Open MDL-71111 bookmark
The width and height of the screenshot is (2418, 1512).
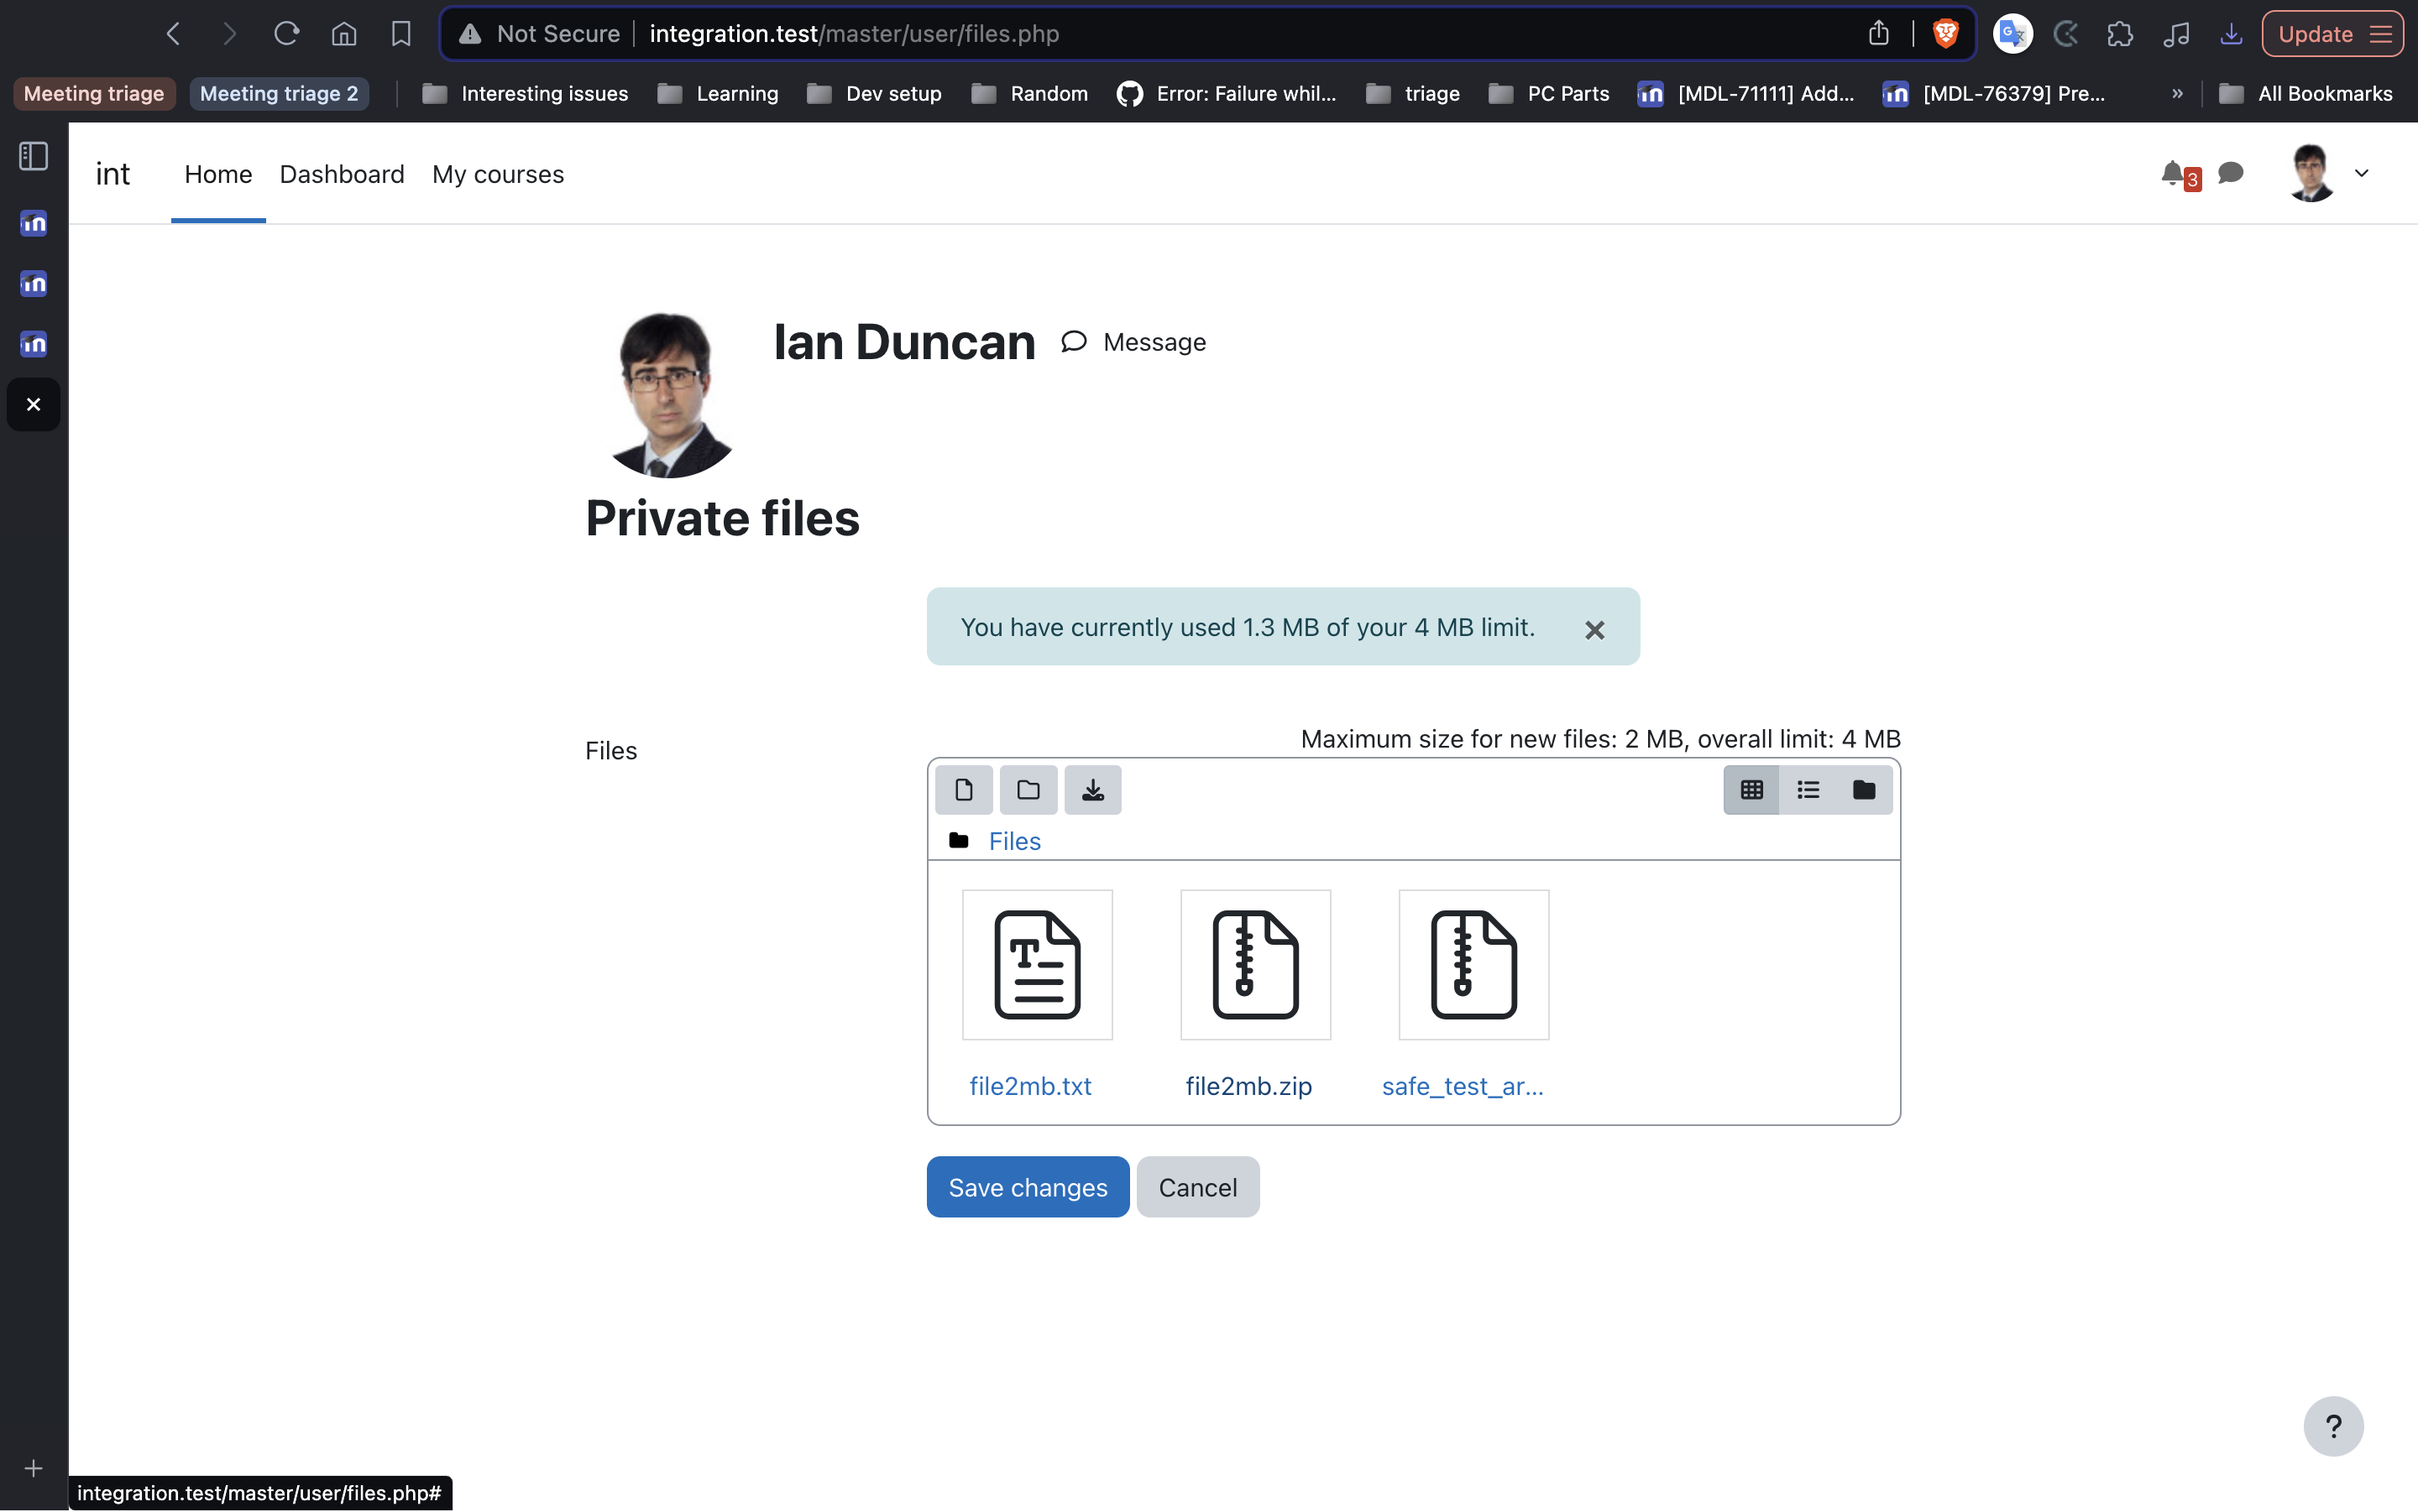1745,93
